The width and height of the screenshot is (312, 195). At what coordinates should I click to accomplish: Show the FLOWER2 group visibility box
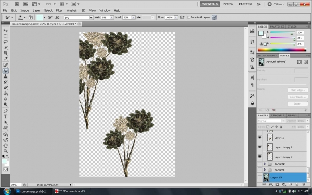(259, 164)
